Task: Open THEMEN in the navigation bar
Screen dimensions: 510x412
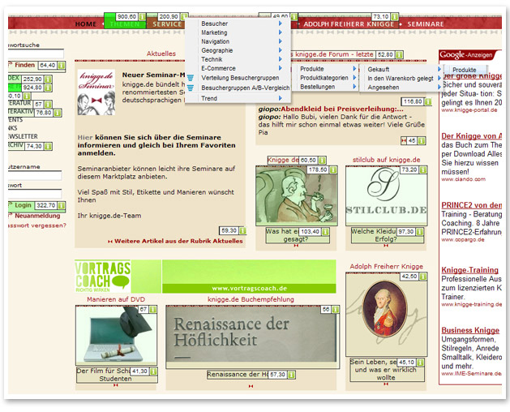Action: click(x=125, y=24)
